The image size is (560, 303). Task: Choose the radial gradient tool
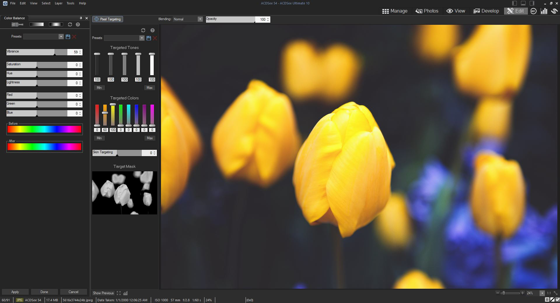click(56, 24)
